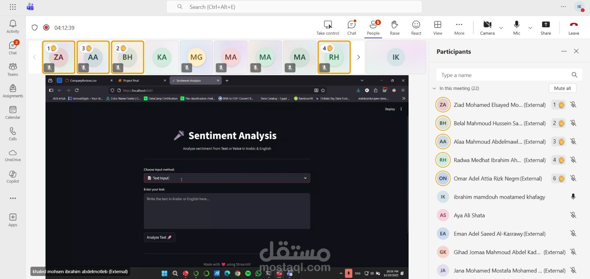Screen dimensions: 590x279
Task: Collapse the In this meeting list
Action: pyautogui.click(x=434, y=88)
